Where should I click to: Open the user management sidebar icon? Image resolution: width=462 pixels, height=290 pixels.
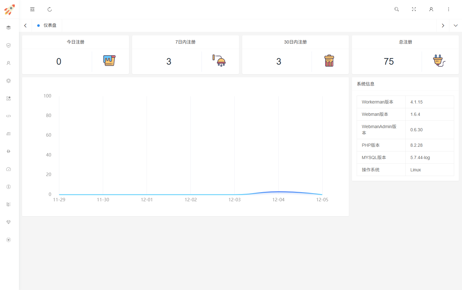pos(9,63)
